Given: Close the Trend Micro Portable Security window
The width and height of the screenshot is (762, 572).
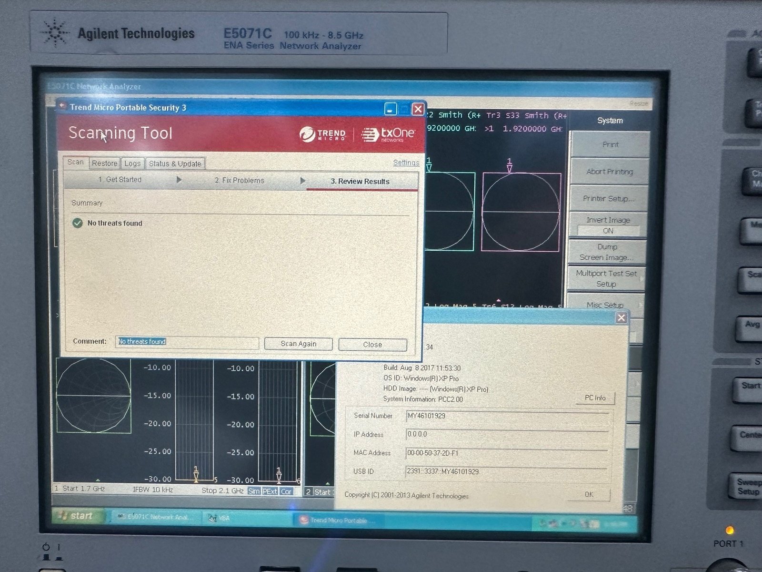Looking at the screenshot, I should coord(418,109).
